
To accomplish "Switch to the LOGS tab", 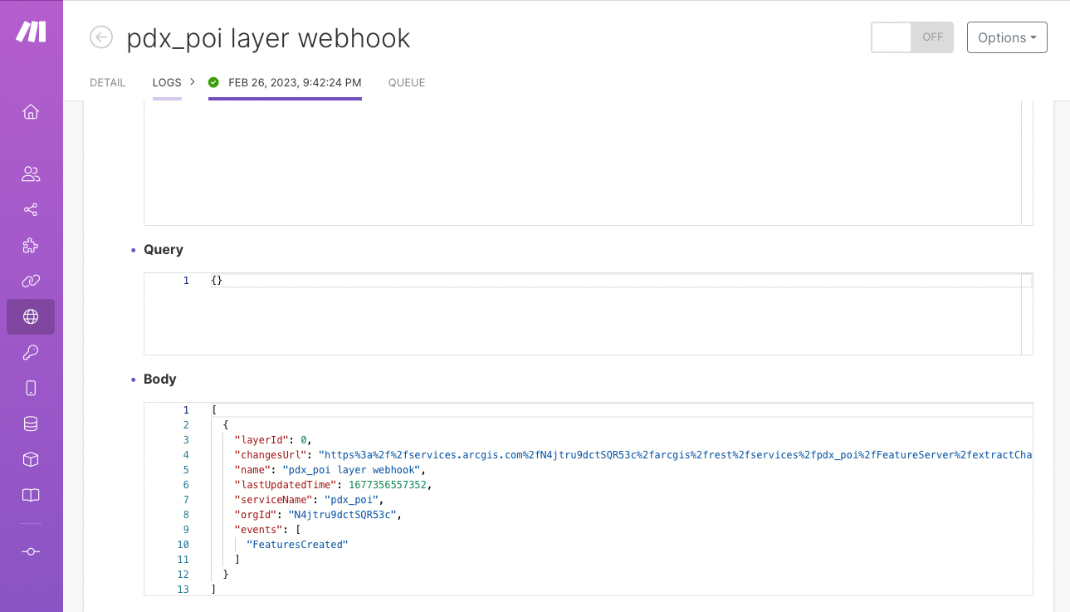I will coord(167,83).
